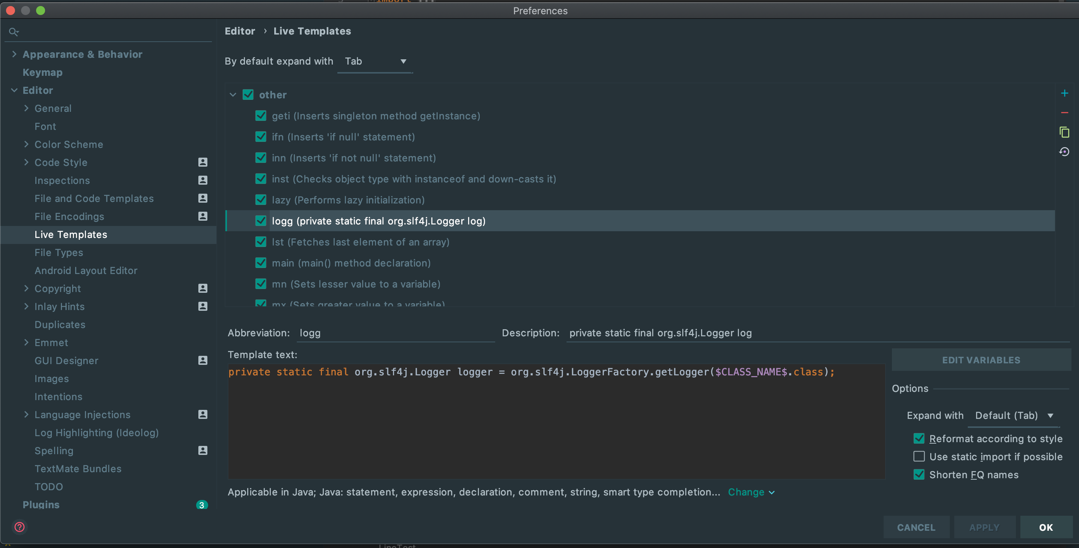Enable Use static import if possible
Screen dimensions: 1079x548
[919, 456]
